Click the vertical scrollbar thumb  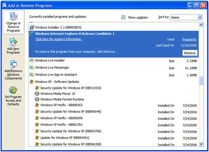[x=201, y=81]
